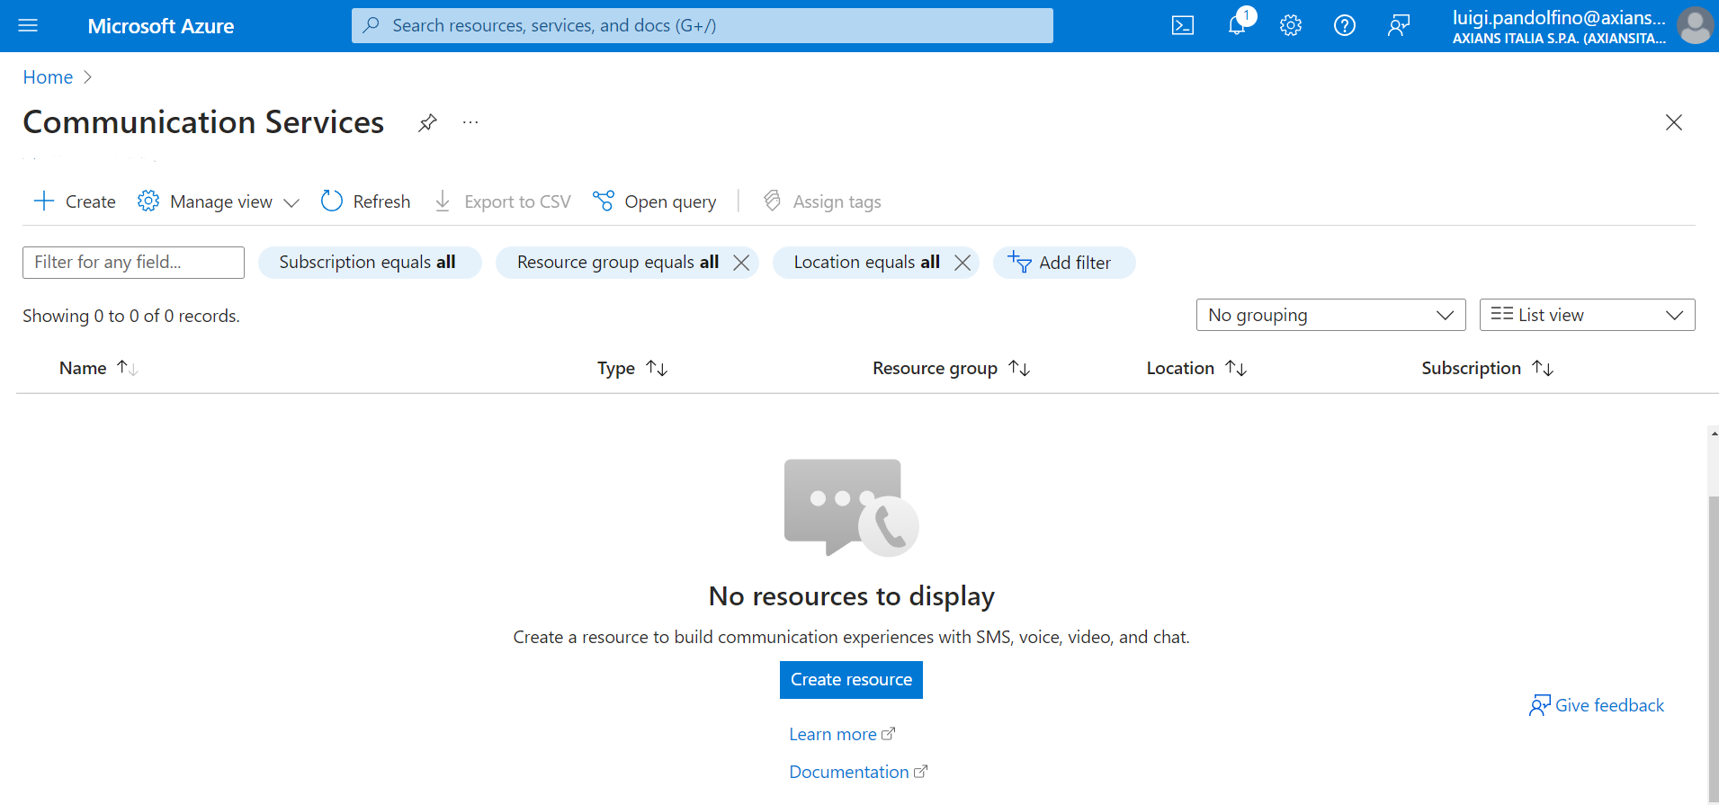Launch Cloud Shell from the top bar
Image resolution: width=1719 pixels, height=805 pixels.
(x=1183, y=25)
